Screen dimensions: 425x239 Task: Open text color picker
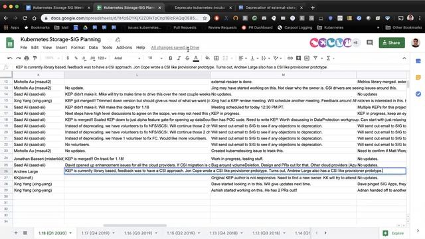[x=196, y=58]
